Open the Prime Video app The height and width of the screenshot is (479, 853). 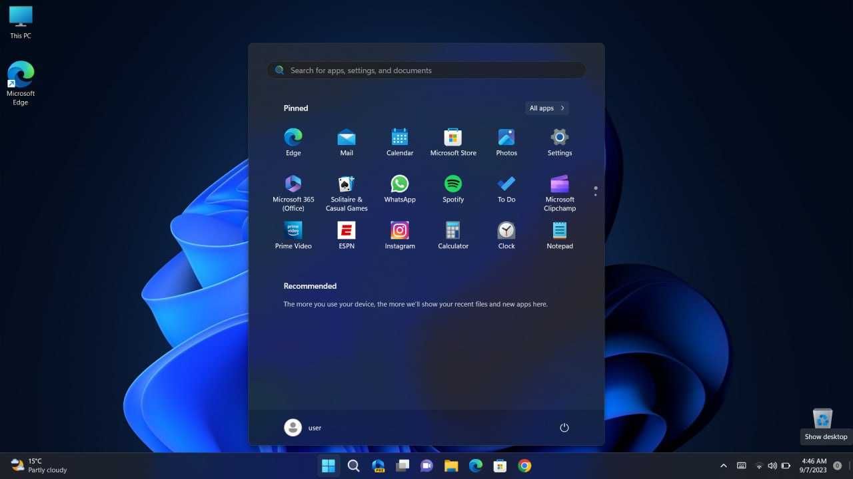pos(293,236)
